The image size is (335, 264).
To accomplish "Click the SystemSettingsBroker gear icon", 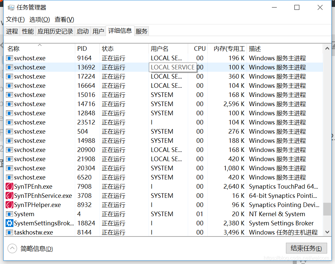I will [x=9, y=223].
